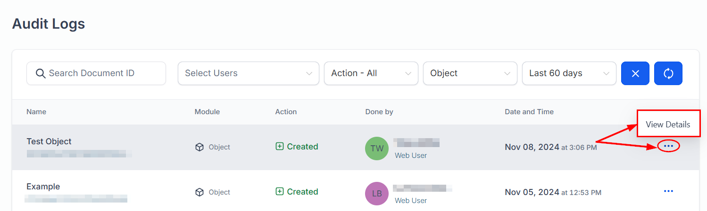Choose View Details from popup menu
707x211 pixels.
668,125
